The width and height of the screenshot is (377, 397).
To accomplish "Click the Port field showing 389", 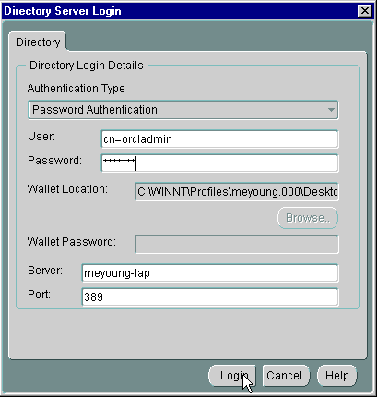I will (x=210, y=296).
